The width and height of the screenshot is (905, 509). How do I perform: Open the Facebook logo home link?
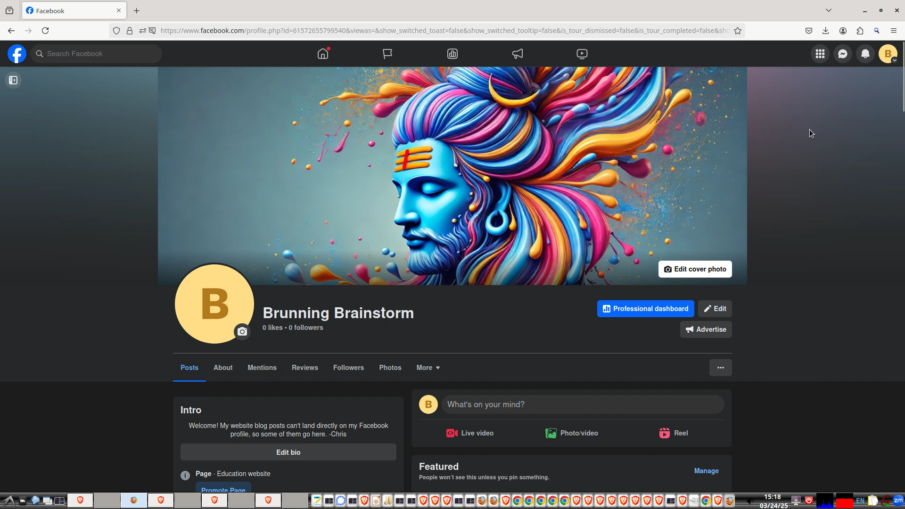click(x=17, y=54)
